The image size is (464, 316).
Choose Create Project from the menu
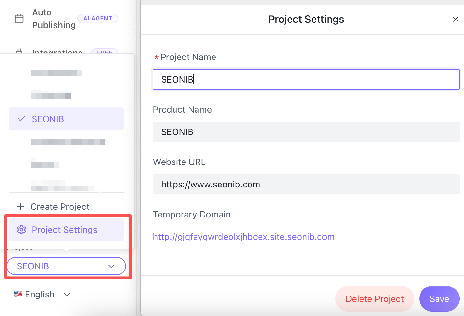point(60,207)
